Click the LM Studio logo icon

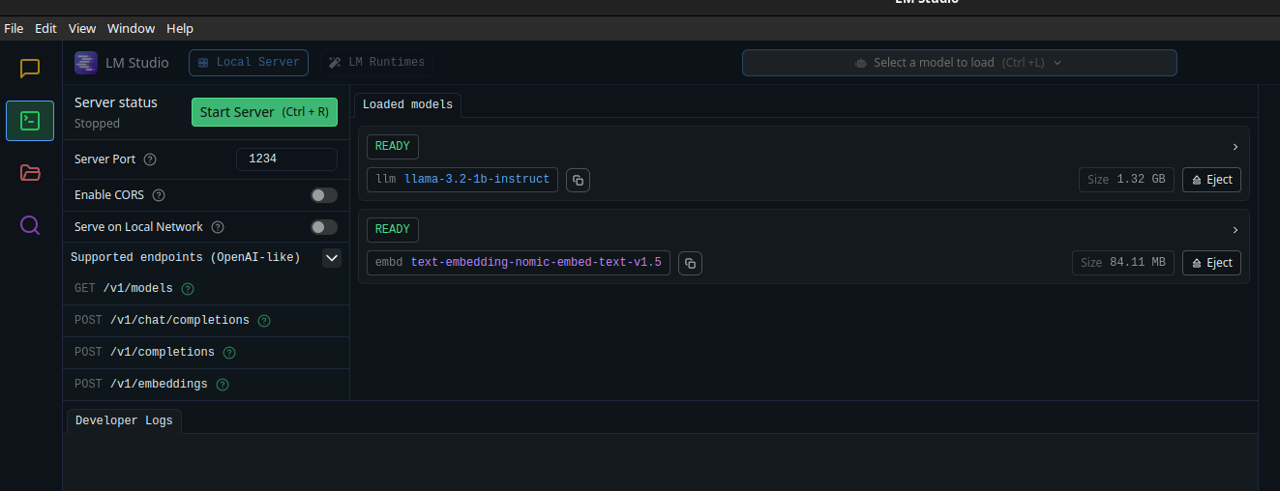click(x=86, y=63)
